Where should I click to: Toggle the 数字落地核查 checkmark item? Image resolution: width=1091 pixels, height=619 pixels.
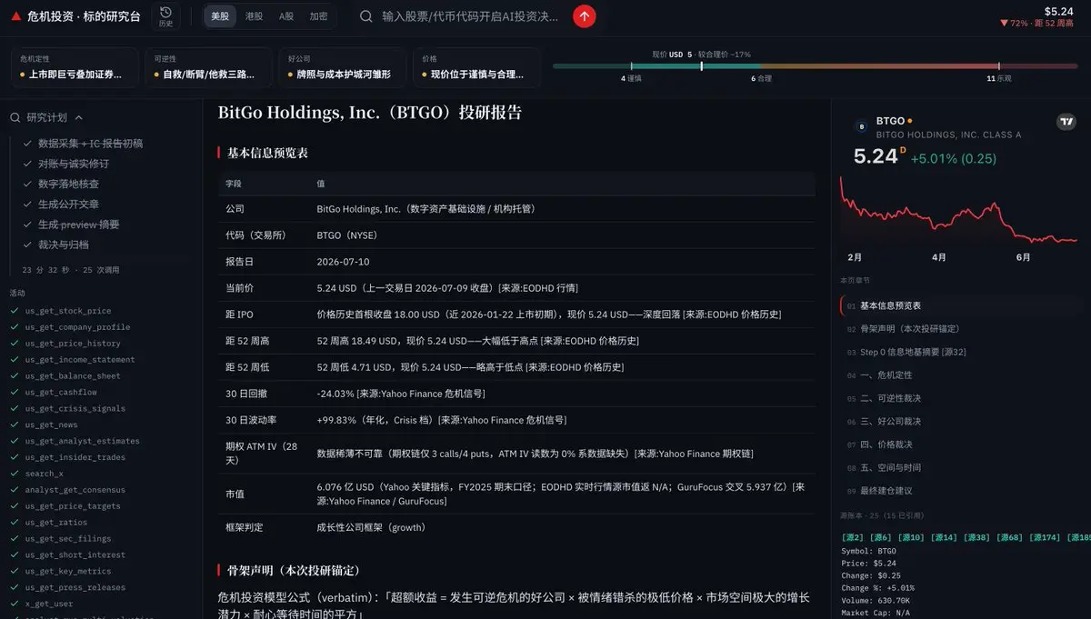(28, 184)
